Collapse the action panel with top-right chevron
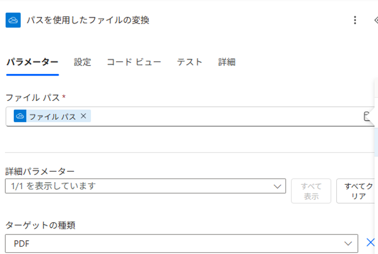The height and width of the screenshot is (254, 378). coord(375,20)
